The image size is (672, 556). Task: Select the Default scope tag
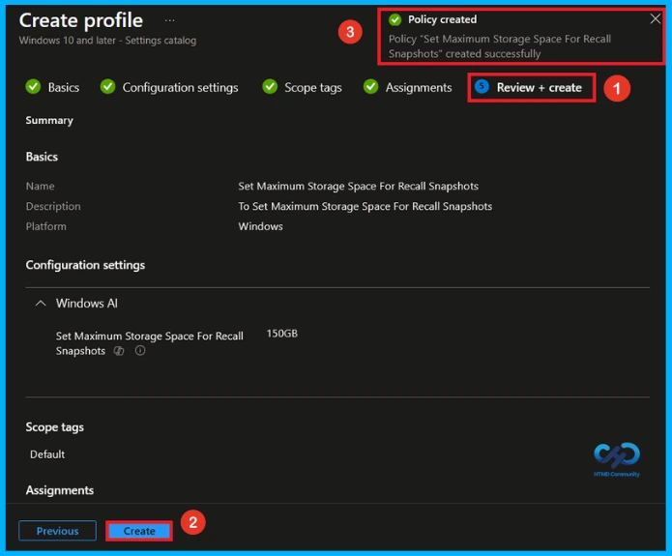47,454
